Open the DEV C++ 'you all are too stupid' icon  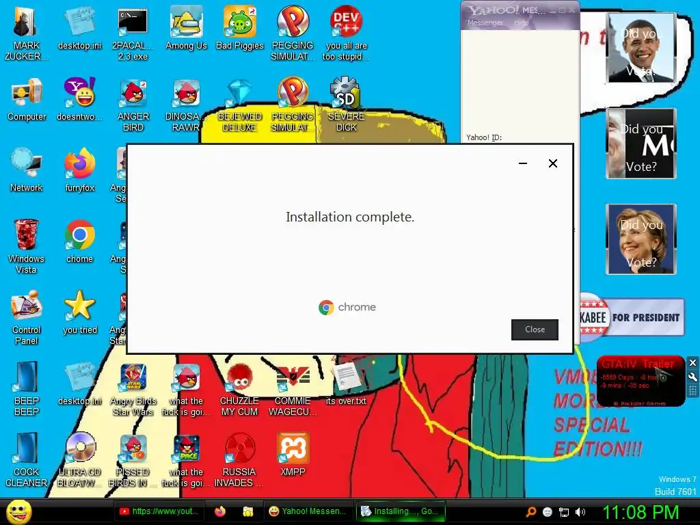(x=346, y=33)
